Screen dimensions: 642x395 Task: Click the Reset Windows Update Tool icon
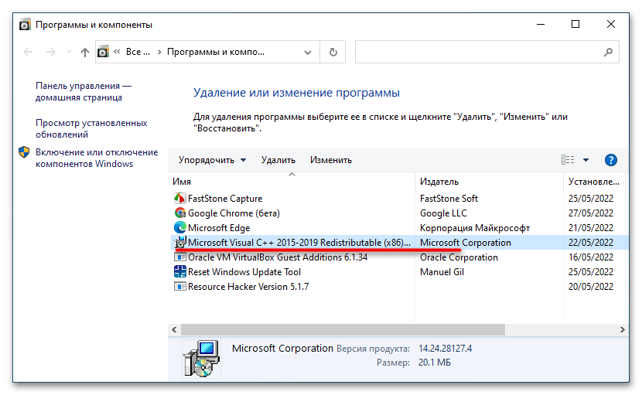coord(181,272)
